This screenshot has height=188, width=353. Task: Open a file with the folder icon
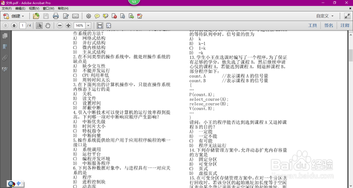[x=36, y=16]
